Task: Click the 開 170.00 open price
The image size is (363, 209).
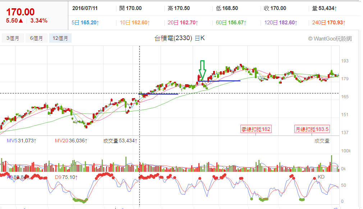Action: 130,8
